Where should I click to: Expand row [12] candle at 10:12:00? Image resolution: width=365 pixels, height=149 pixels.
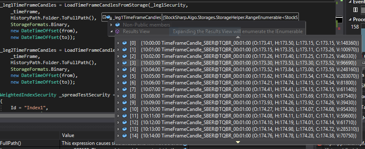click(118, 122)
